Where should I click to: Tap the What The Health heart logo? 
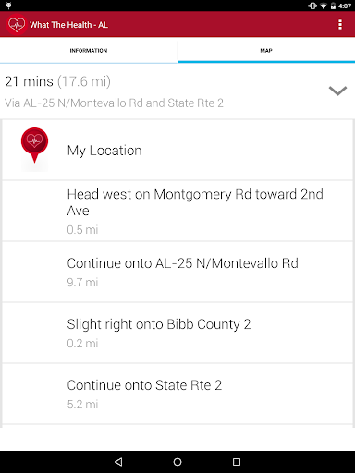(x=17, y=24)
